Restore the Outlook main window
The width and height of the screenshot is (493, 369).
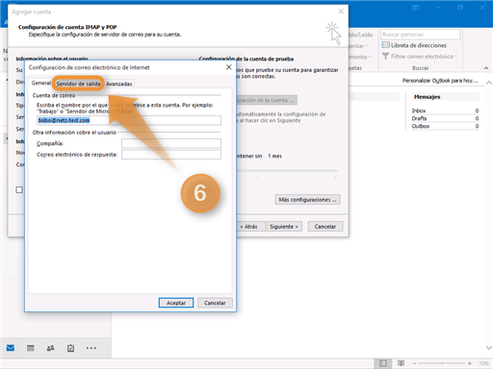(x=460, y=8)
